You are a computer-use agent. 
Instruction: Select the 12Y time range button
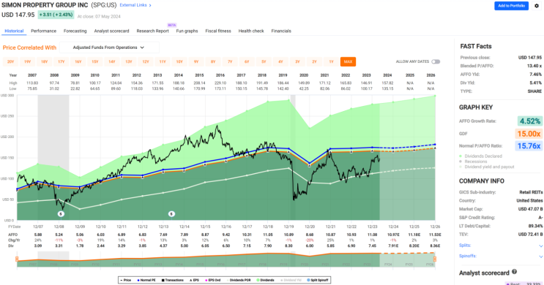pyautogui.click(x=146, y=61)
